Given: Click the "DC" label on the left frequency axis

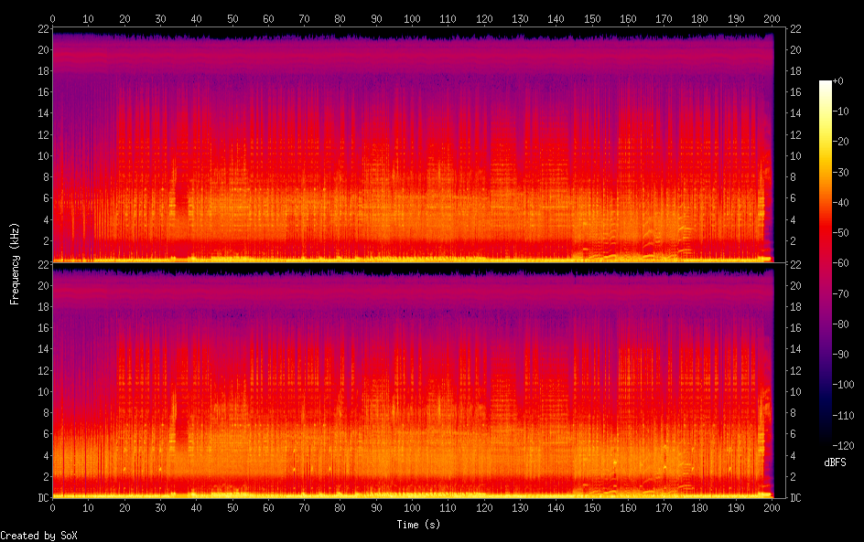Looking at the screenshot, I should (x=43, y=498).
